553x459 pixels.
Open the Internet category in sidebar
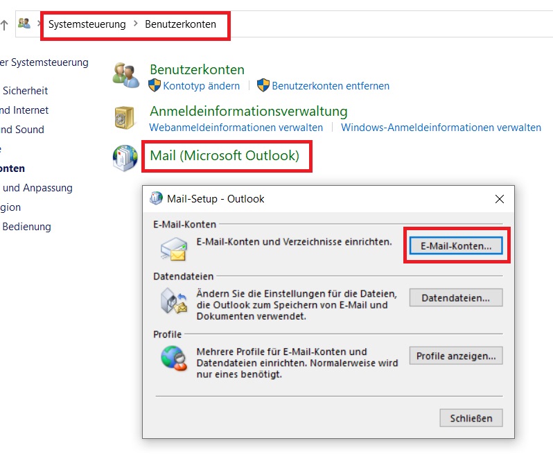click(x=24, y=110)
